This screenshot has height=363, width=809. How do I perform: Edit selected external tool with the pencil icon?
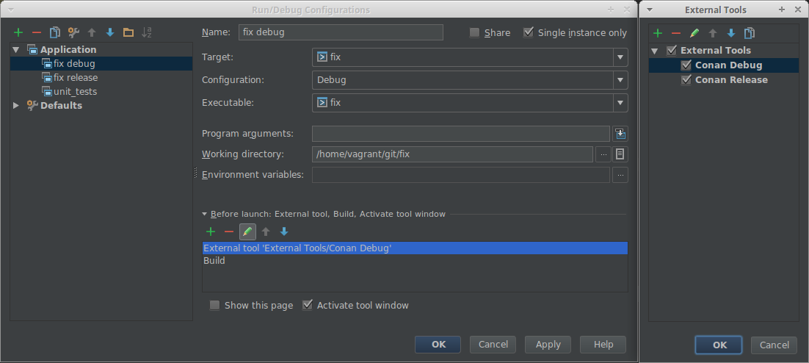(x=694, y=33)
